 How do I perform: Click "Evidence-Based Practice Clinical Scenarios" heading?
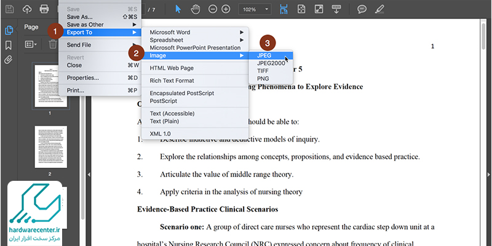[x=207, y=209]
